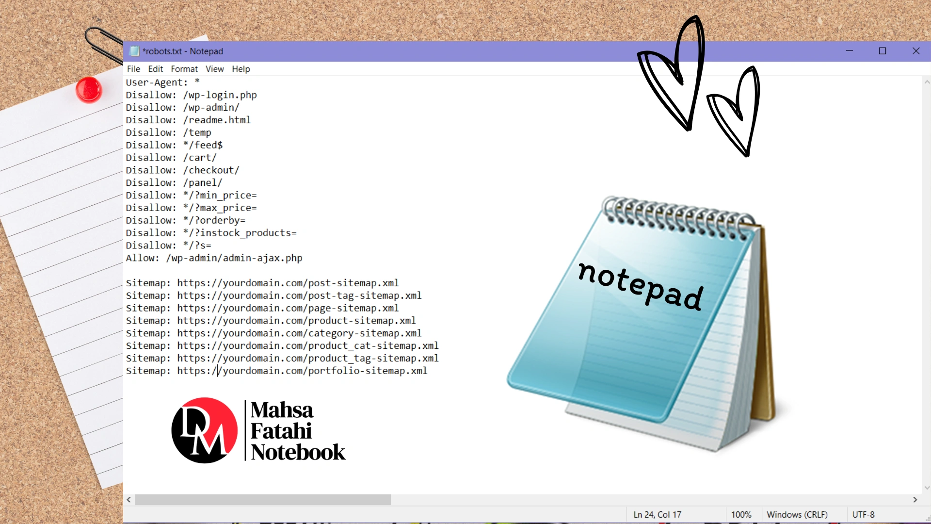Click the Disallow: */?max_price= line
Viewport: 931px width, 524px height.
(x=192, y=208)
